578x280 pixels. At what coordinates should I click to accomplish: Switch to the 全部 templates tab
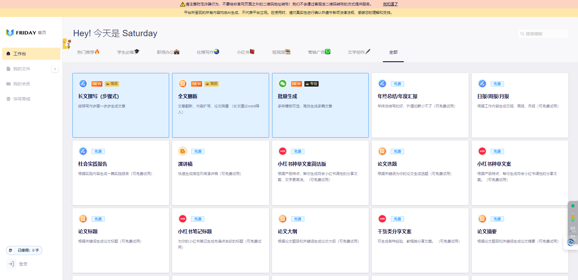(393, 52)
